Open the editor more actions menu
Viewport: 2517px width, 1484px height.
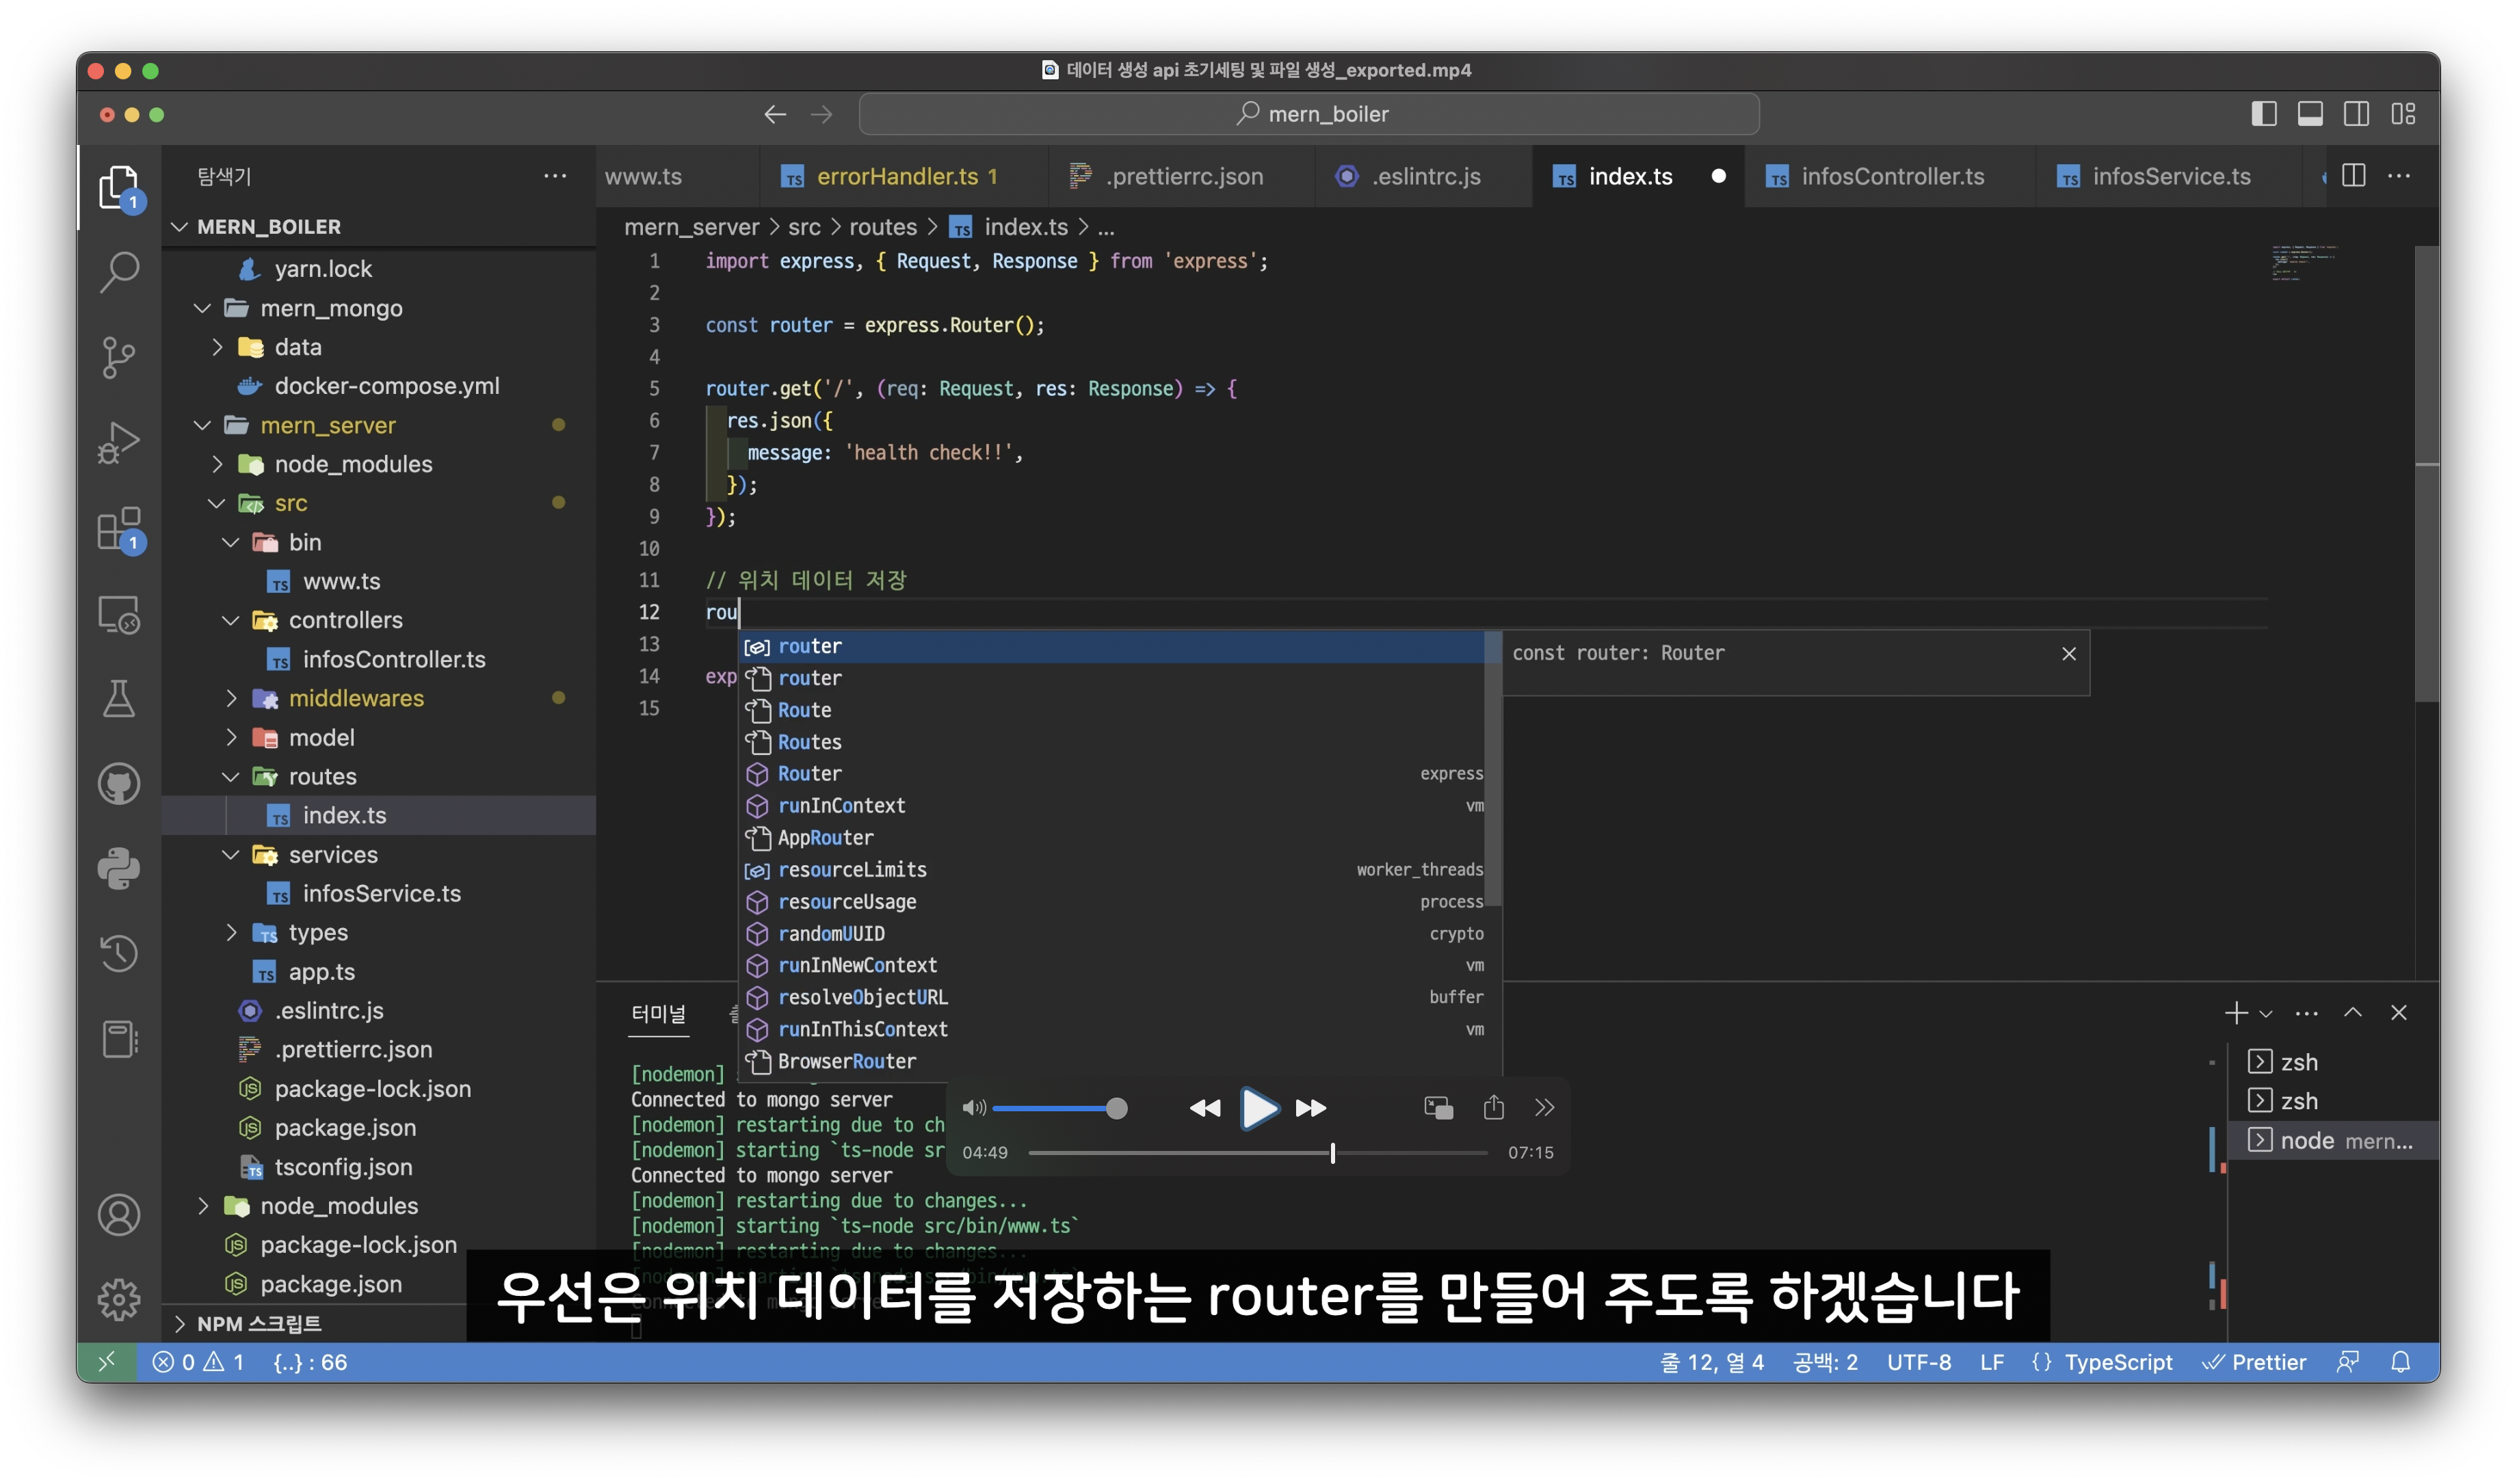tap(2399, 176)
